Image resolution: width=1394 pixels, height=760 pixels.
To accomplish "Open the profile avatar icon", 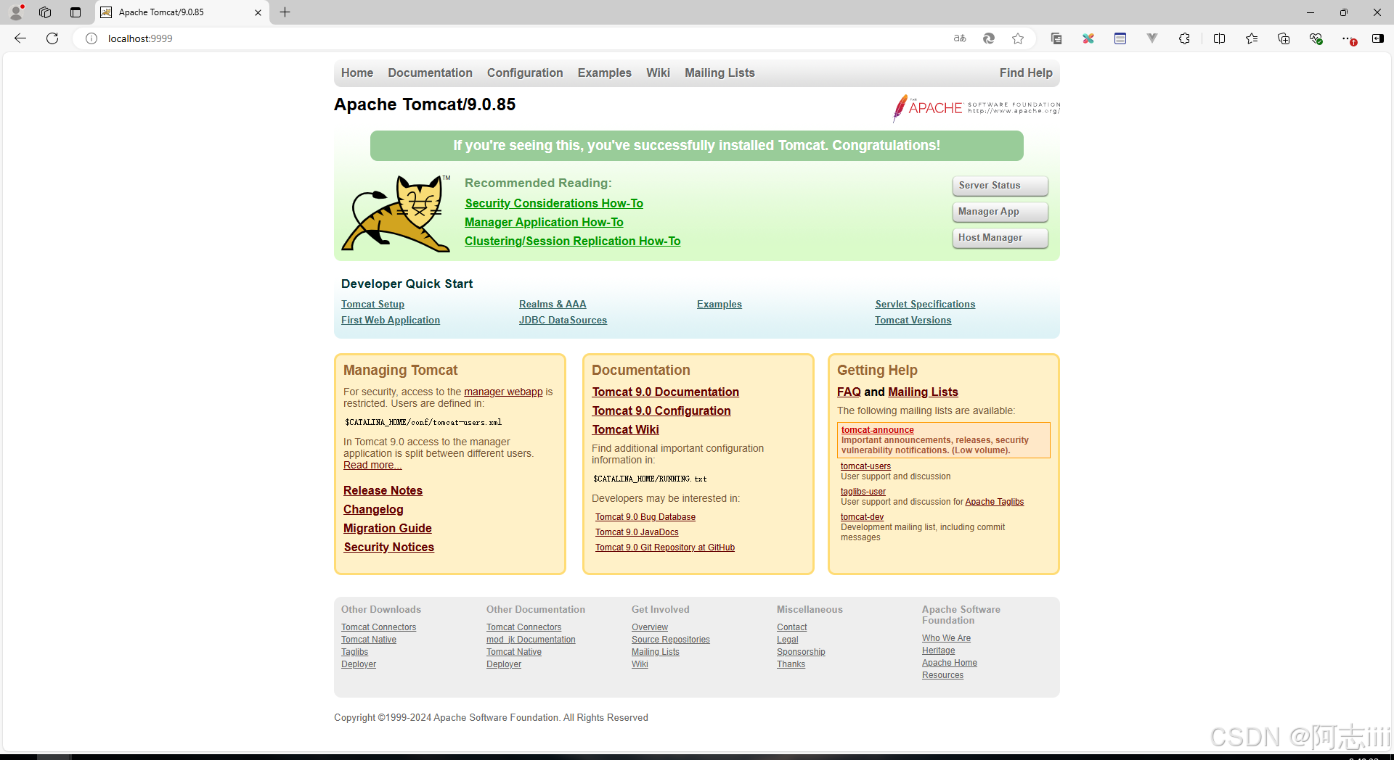I will pos(16,12).
